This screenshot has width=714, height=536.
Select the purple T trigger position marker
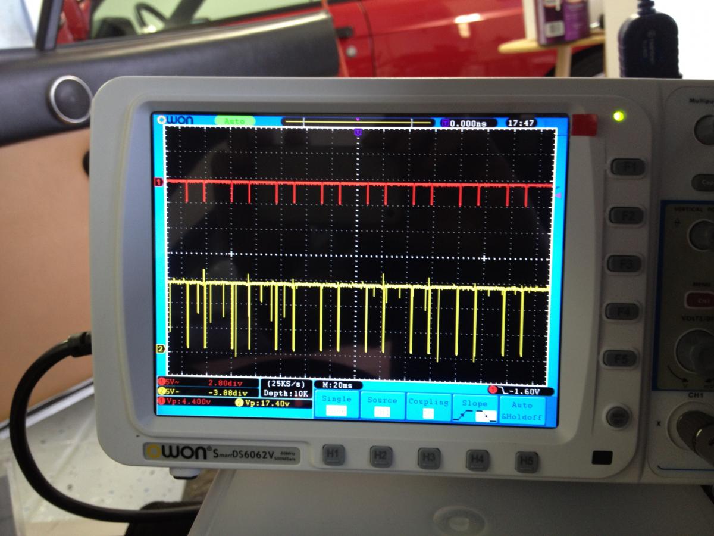[358, 132]
